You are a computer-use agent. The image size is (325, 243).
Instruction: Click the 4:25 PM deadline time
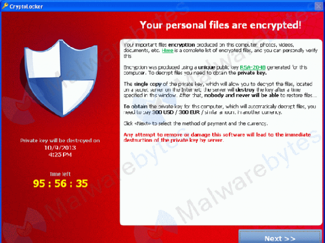(x=60, y=154)
